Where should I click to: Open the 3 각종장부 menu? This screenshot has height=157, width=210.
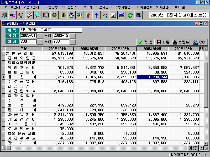coord(50,7)
